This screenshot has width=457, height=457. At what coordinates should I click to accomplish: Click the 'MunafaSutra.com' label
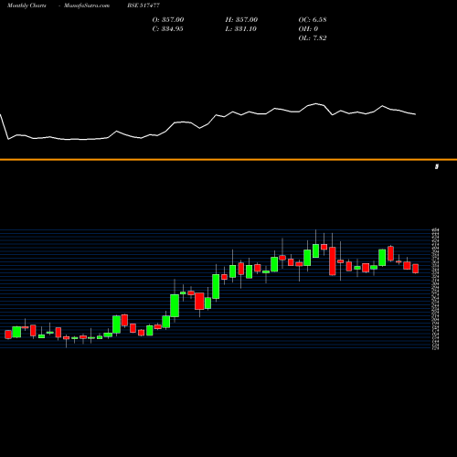87,5
